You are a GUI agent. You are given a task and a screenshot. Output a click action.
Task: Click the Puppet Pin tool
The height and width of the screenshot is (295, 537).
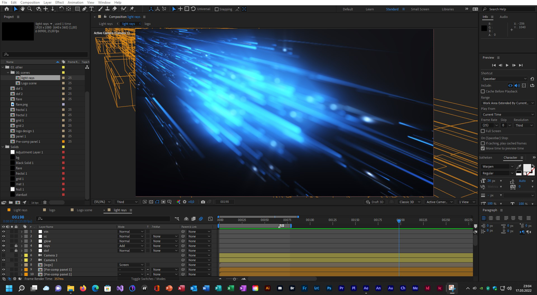pos(132,9)
